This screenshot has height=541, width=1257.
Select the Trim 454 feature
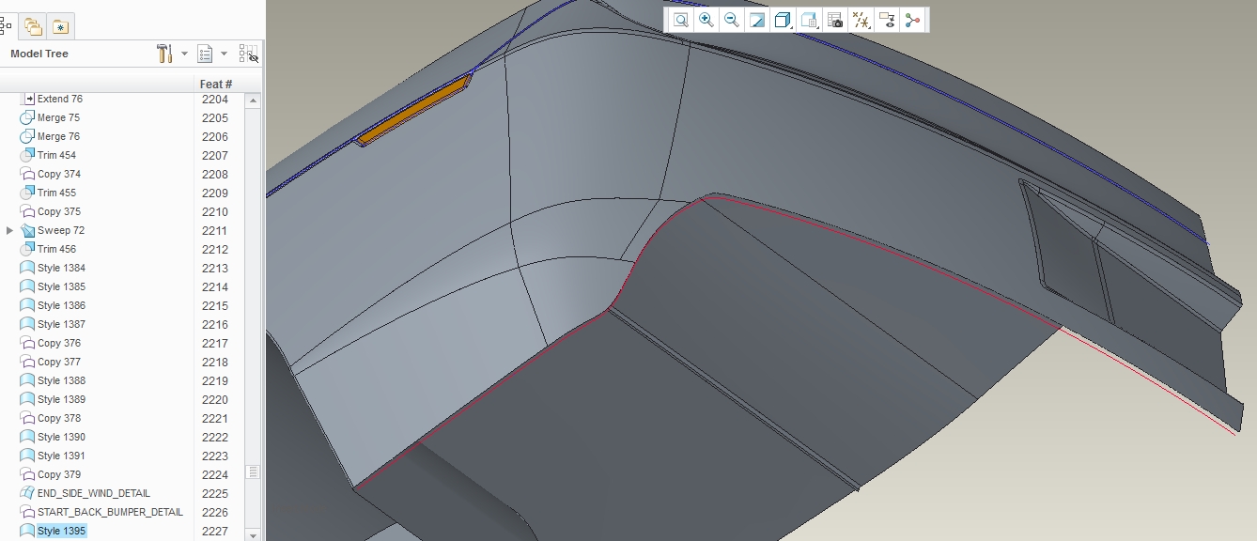coord(56,155)
